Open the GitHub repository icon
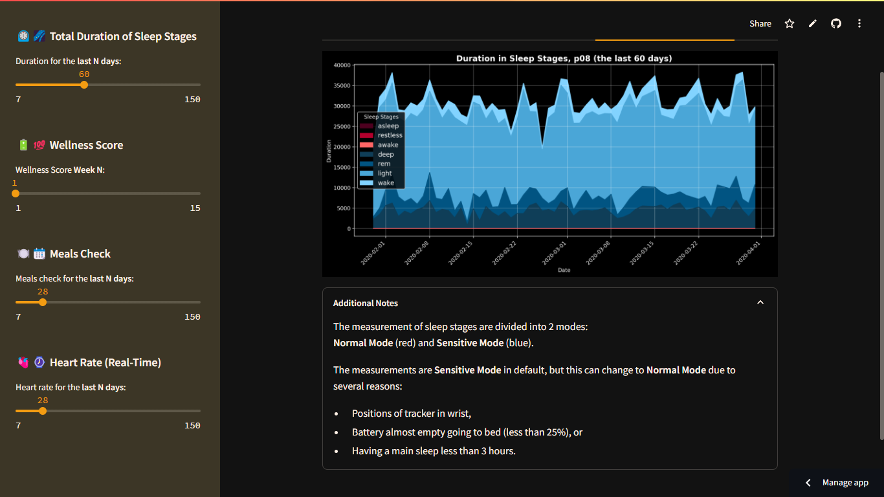The image size is (884, 497). coord(836,23)
